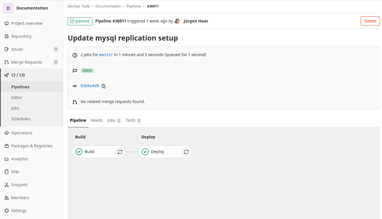Open the master branch link
The image size is (382, 219).
click(106, 55)
